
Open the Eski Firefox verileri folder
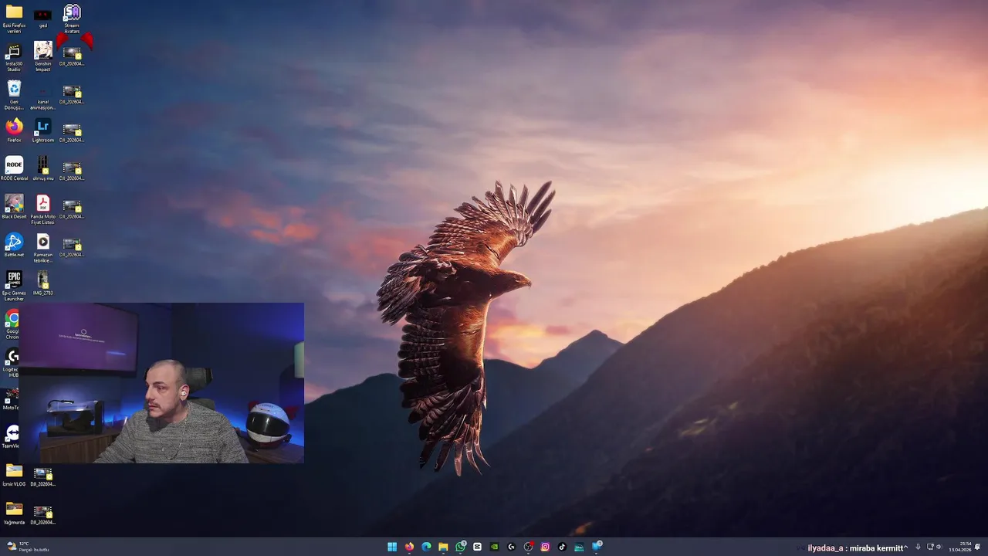(x=14, y=19)
